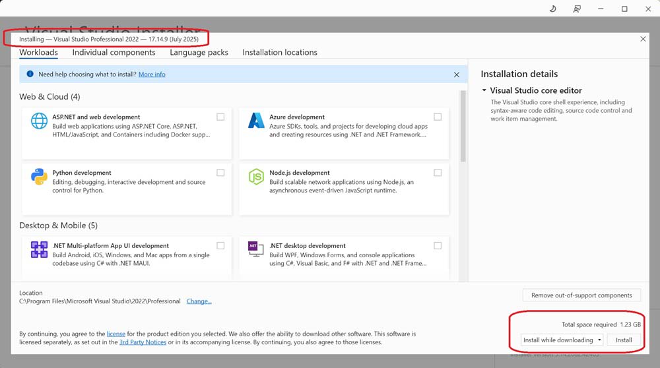
Task: Click the Node.js development hexagon icon
Action: pos(255,177)
